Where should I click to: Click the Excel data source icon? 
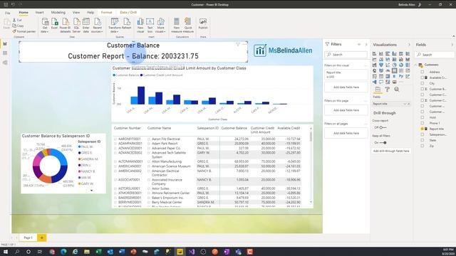click(x=54, y=23)
